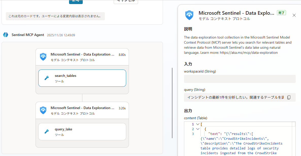The height and width of the screenshot is (156, 301).
Task: Click the wrench icon beside search_tables
Action: 47,78
